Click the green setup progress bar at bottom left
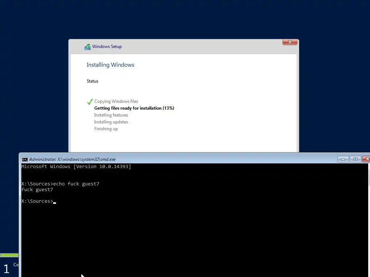Viewport: 370px width, 277px height. point(9,255)
